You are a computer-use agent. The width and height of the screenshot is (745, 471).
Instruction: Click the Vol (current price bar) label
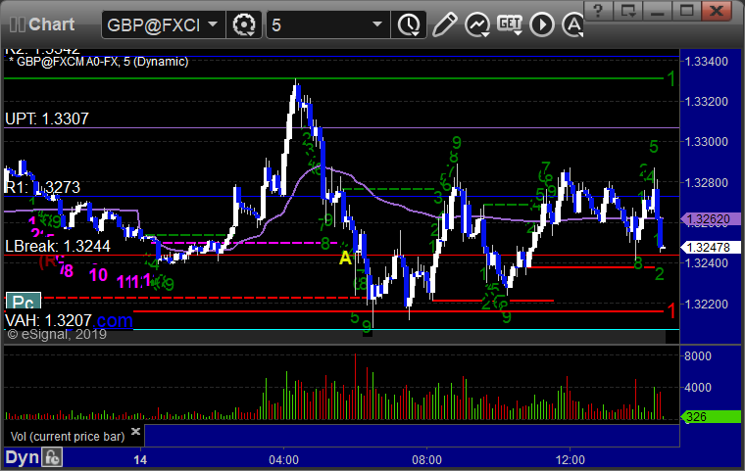pos(68,437)
